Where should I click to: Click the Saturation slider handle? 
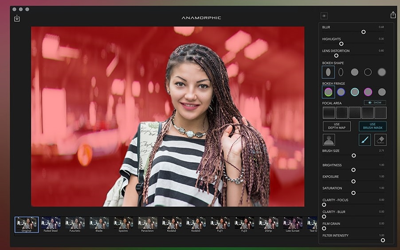(353, 193)
